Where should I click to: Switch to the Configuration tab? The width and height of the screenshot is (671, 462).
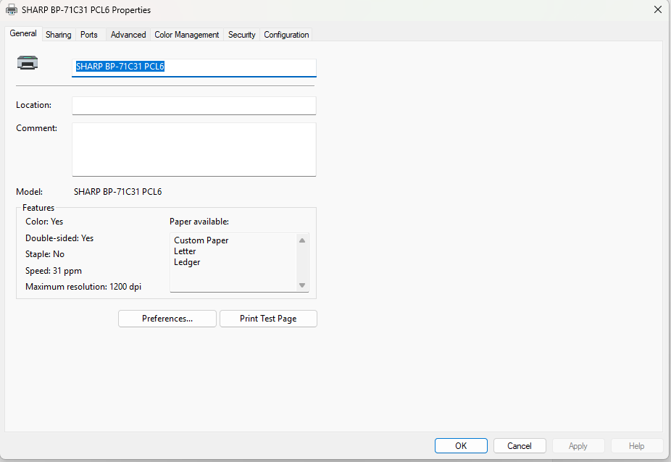point(286,35)
